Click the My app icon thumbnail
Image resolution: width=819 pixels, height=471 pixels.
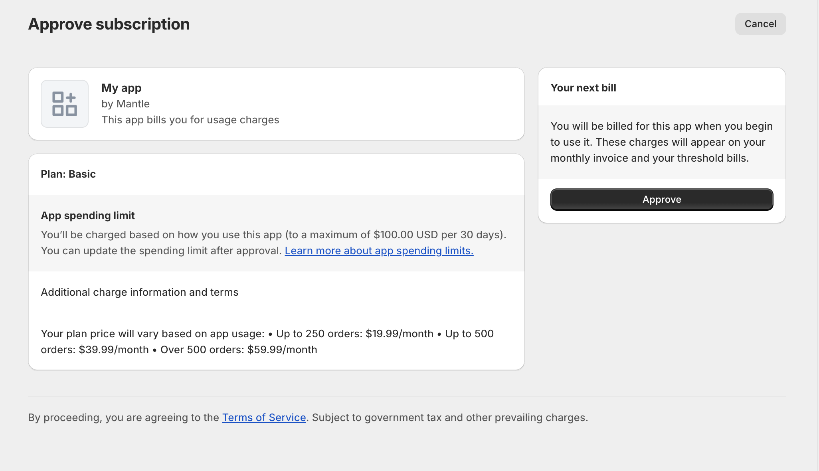click(63, 103)
